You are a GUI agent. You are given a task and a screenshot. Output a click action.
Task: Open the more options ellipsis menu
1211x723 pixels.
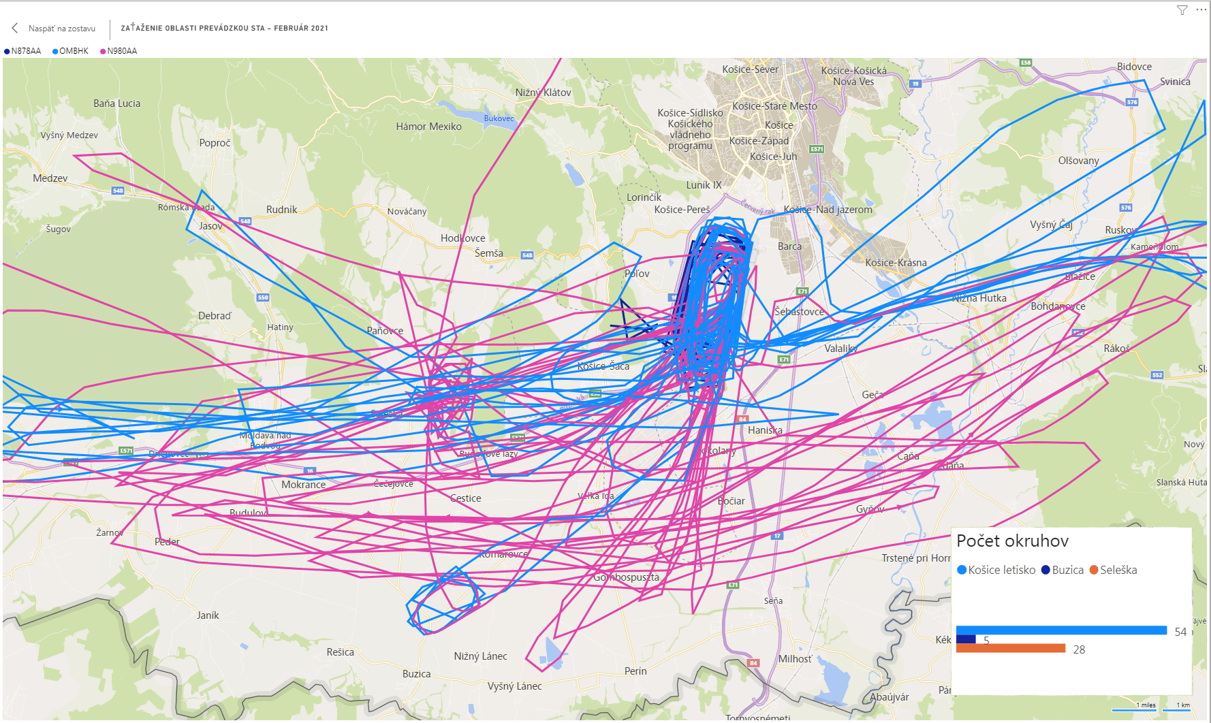pyautogui.click(x=1201, y=10)
